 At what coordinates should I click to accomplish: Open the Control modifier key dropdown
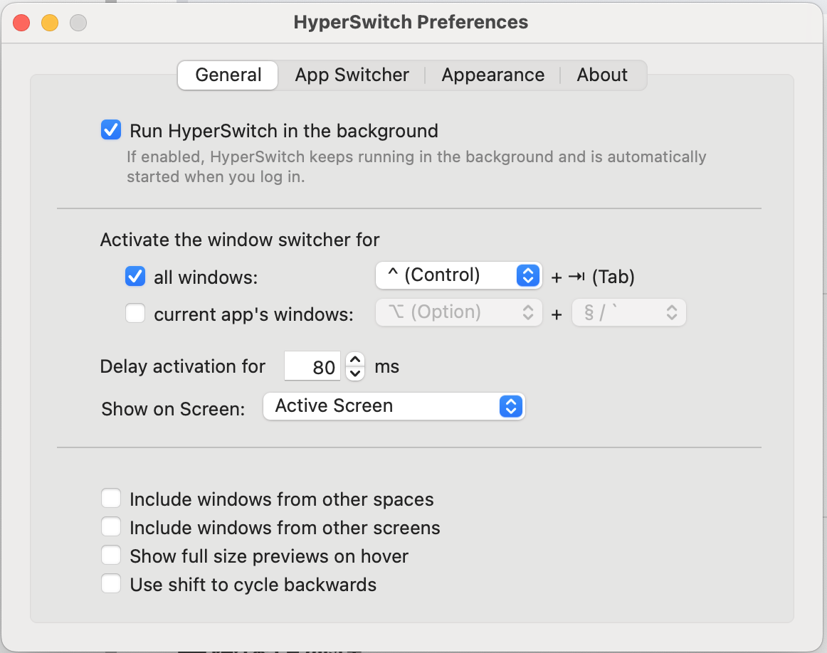pyautogui.click(x=458, y=275)
